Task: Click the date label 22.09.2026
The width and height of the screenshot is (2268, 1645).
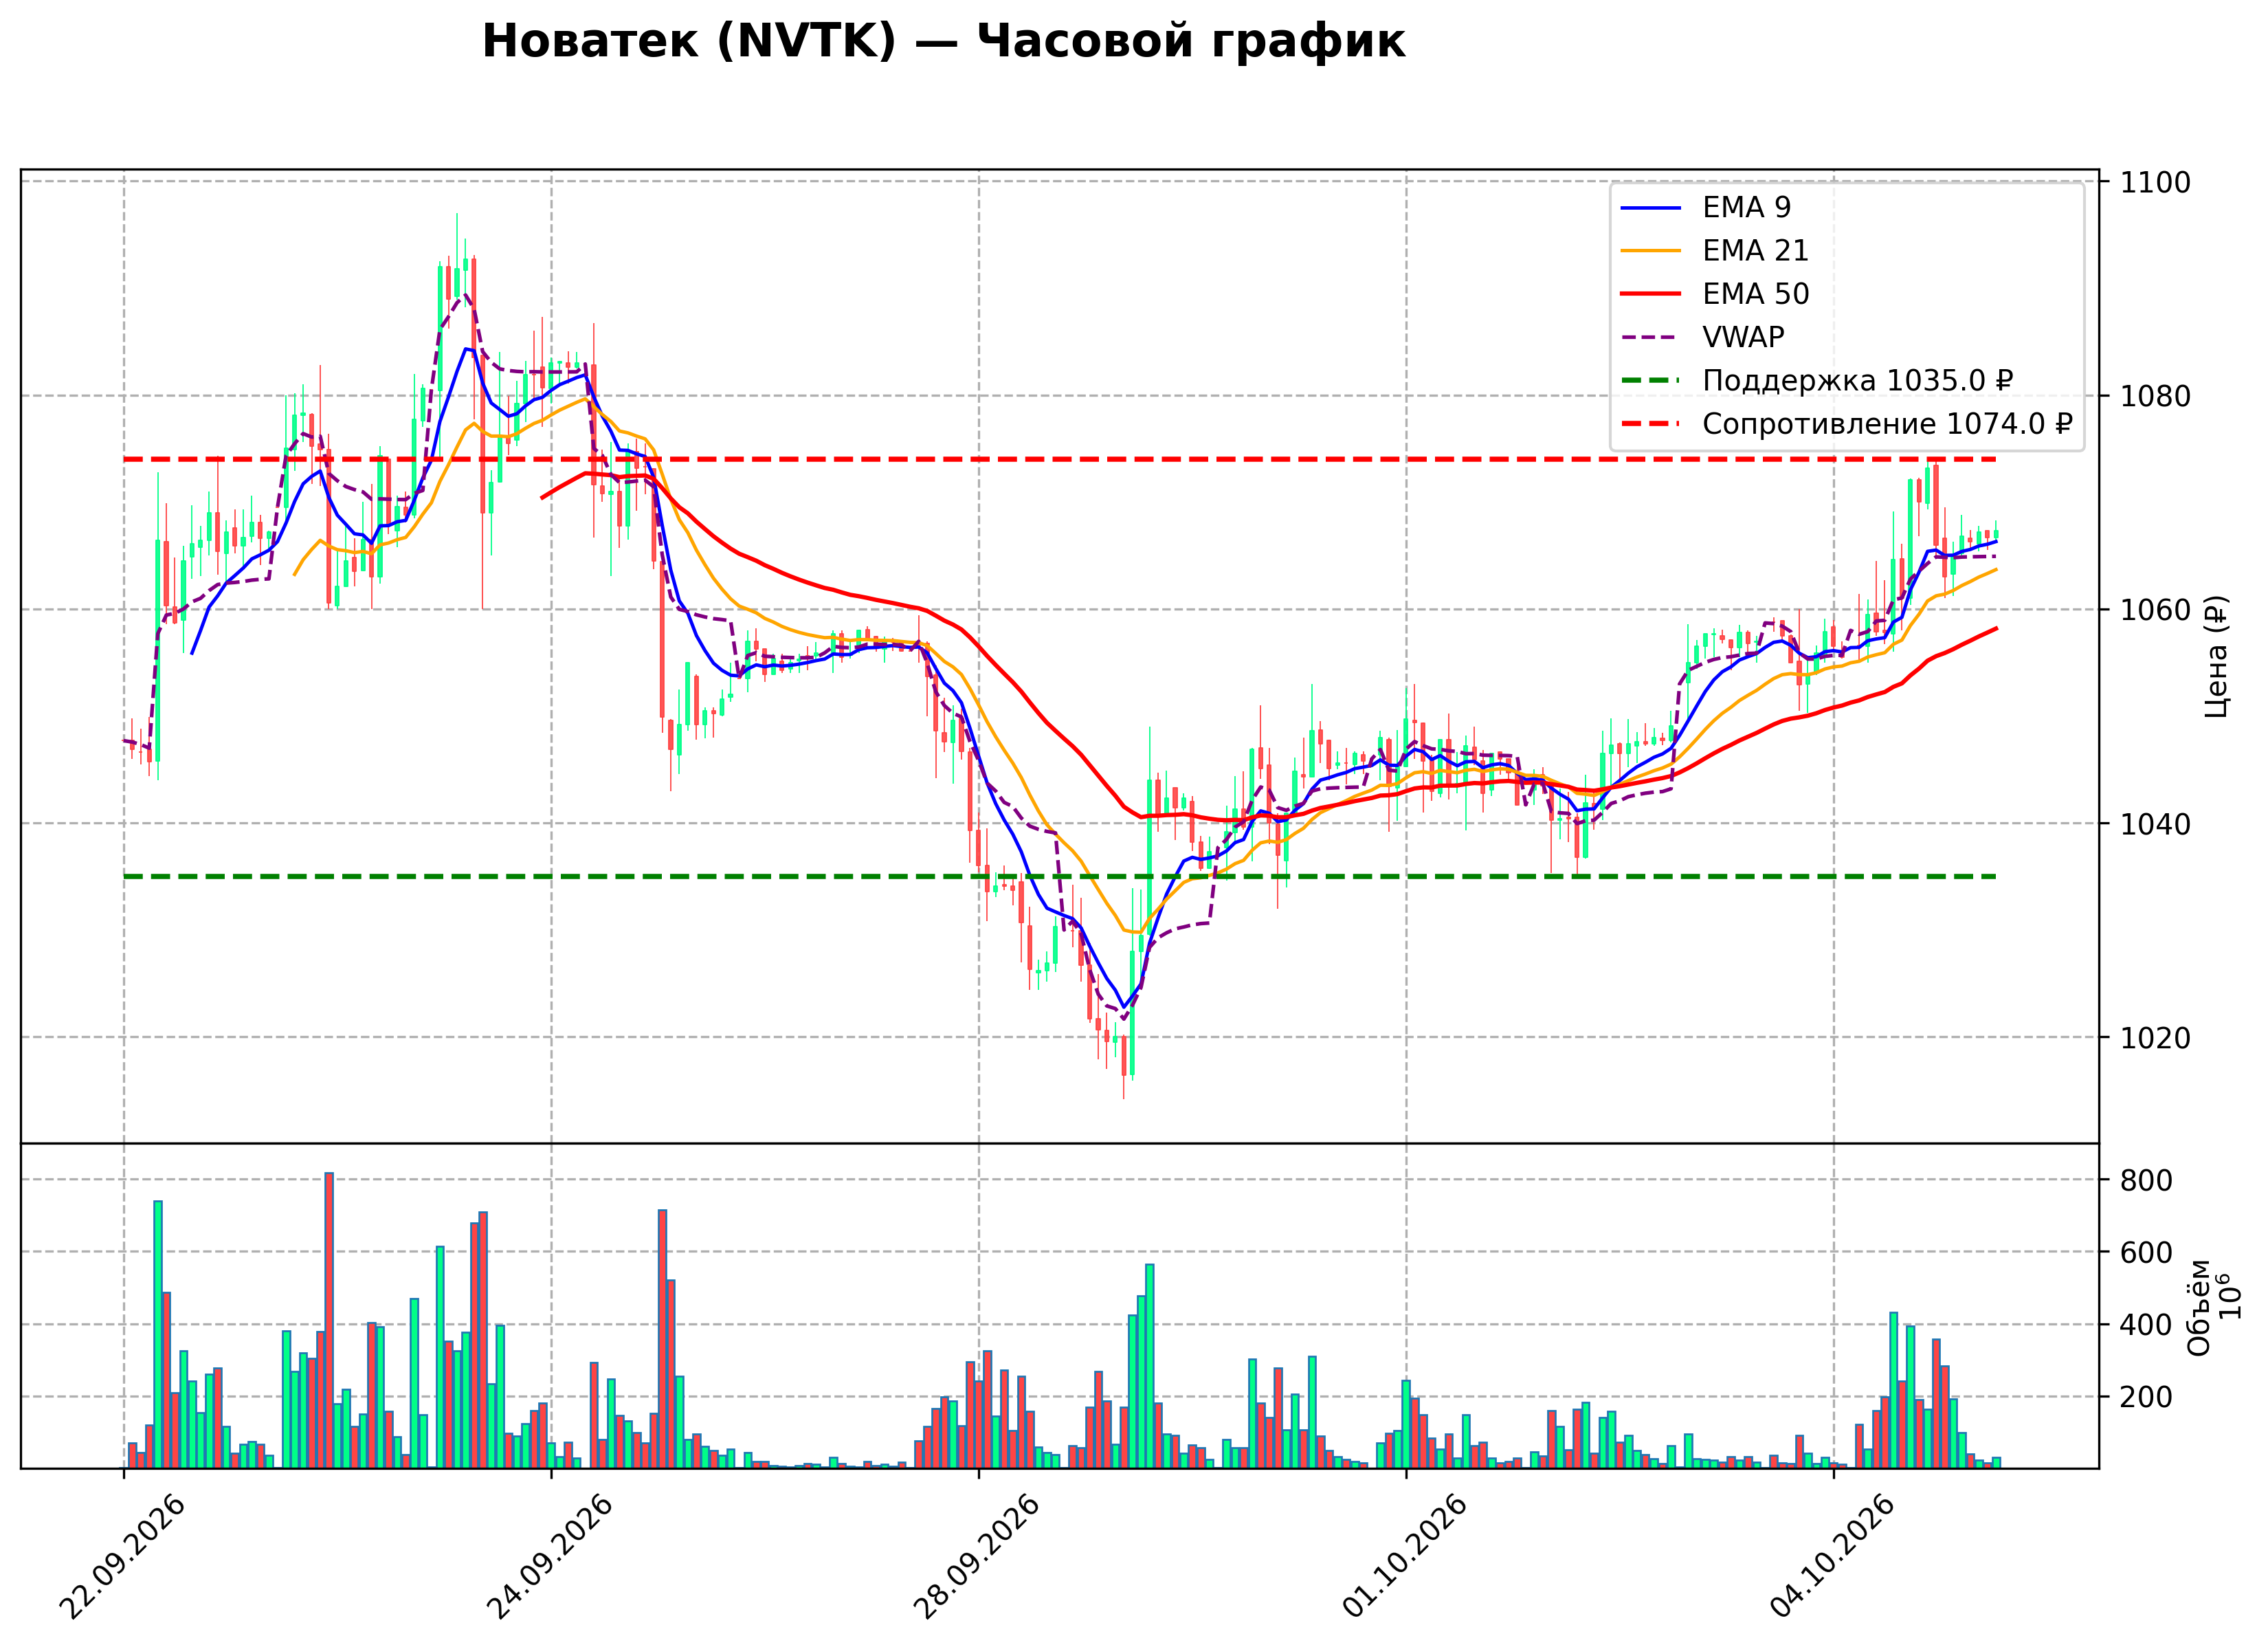Action: click(x=122, y=1557)
